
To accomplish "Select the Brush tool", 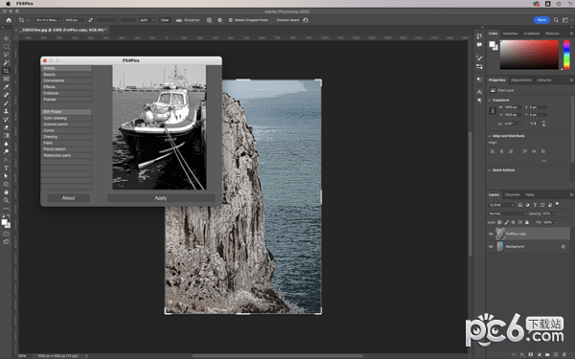I will click(7, 103).
